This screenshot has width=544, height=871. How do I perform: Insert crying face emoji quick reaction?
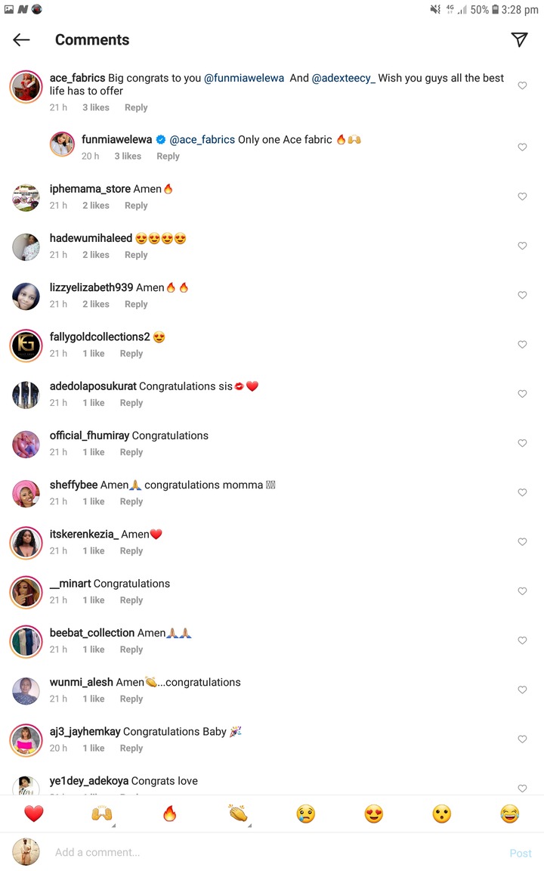click(x=306, y=814)
